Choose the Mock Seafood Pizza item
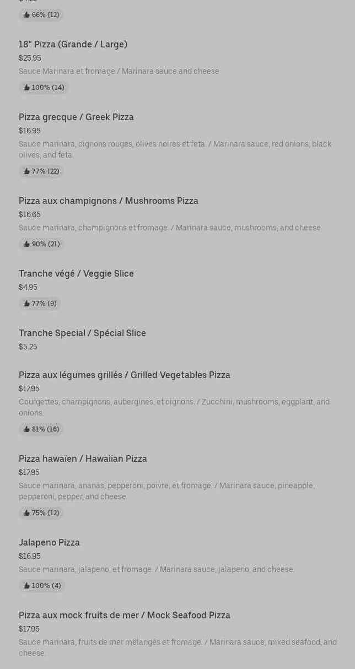355x669 pixels. (124, 615)
